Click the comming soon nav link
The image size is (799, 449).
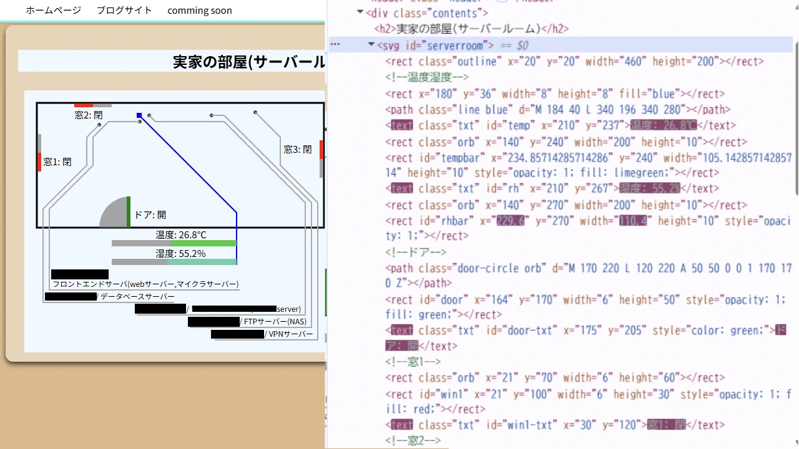click(x=200, y=10)
